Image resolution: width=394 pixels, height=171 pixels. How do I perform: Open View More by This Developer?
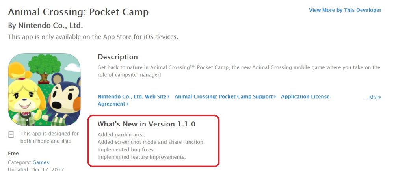[x=345, y=10]
